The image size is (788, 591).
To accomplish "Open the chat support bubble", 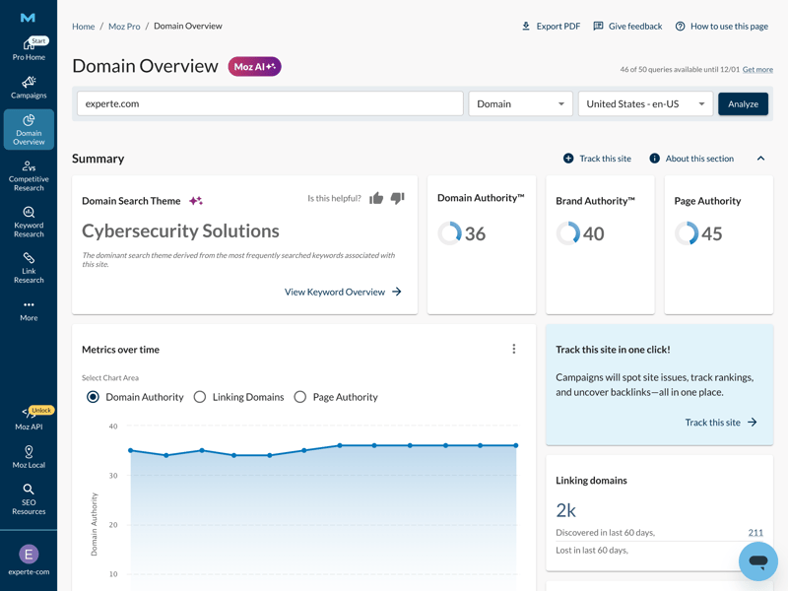I will click(757, 561).
